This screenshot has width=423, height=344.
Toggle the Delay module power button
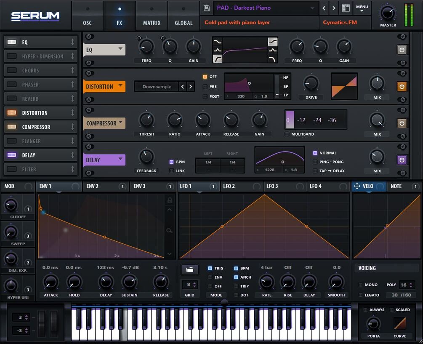point(402,160)
